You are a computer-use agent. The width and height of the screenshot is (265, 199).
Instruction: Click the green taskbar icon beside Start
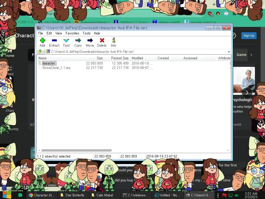(x=20, y=195)
